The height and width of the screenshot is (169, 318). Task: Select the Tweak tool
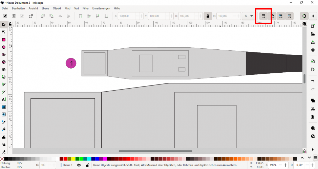(x=4, y=137)
